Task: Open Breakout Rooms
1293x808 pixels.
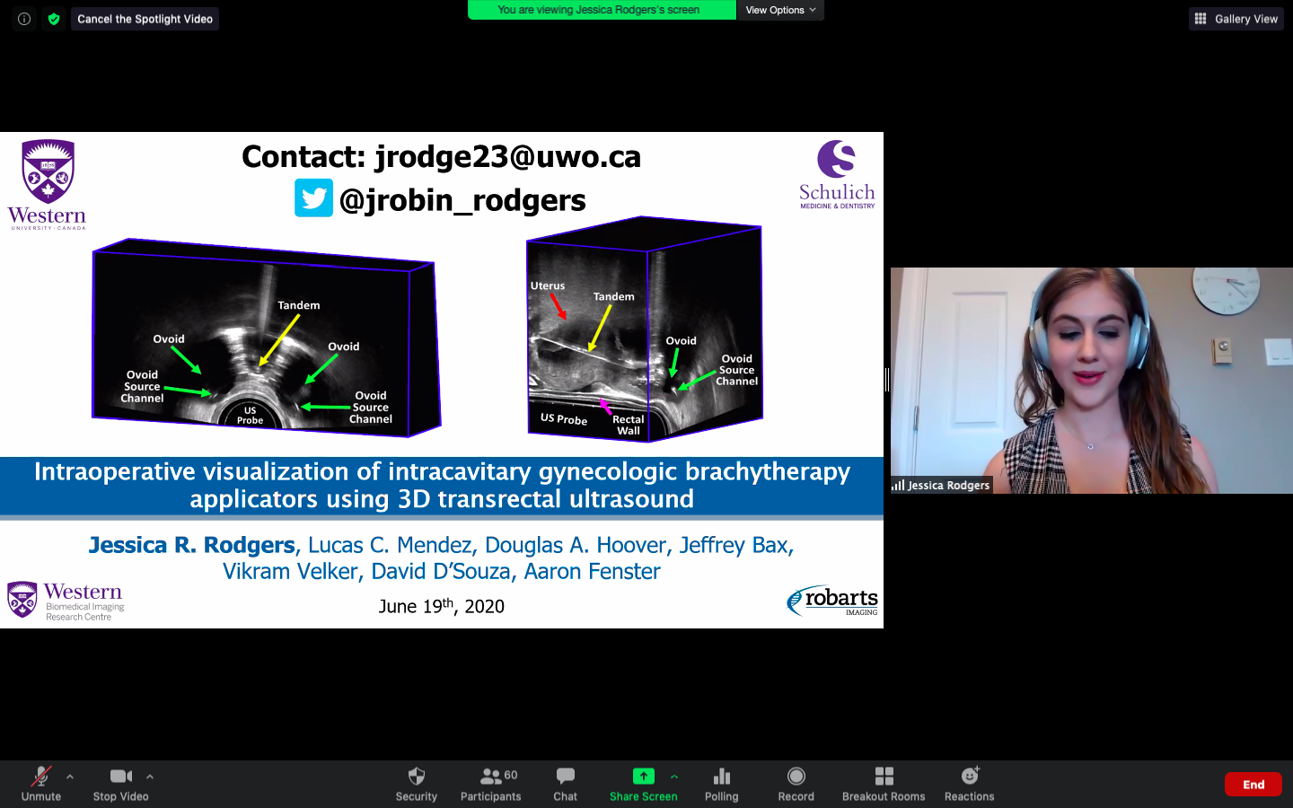Action: point(884,783)
